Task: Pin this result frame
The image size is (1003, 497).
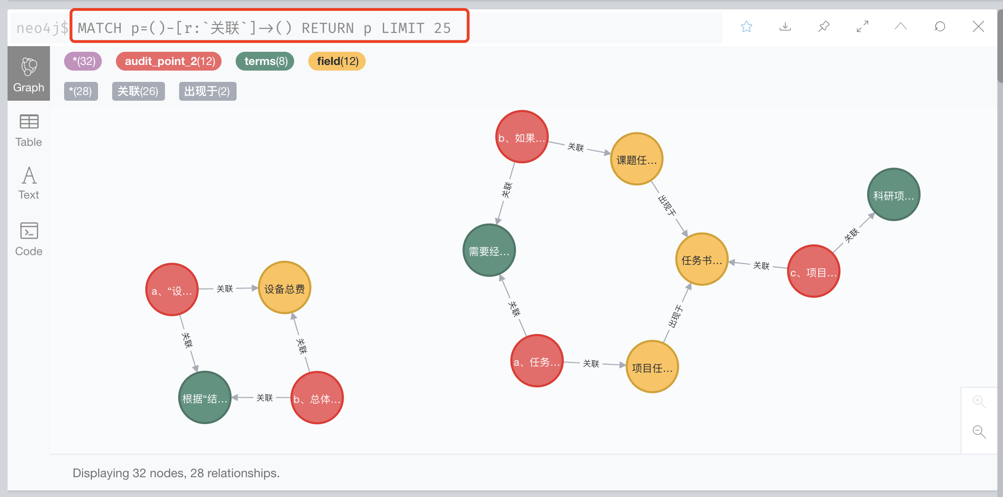Action: click(x=824, y=27)
